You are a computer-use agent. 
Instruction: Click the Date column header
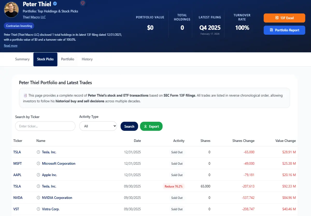click(x=137, y=141)
